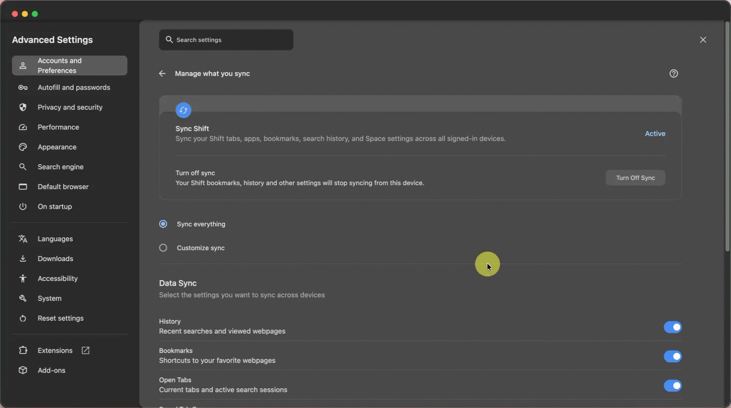This screenshot has width=731, height=408.
Task: Open the Accounts and Preferences section
Action: coord(70,66)
